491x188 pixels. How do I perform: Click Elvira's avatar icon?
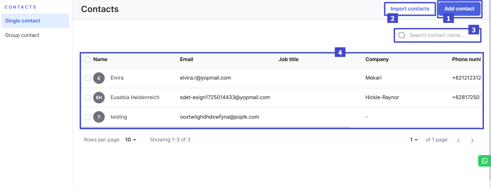pos(99,78)
